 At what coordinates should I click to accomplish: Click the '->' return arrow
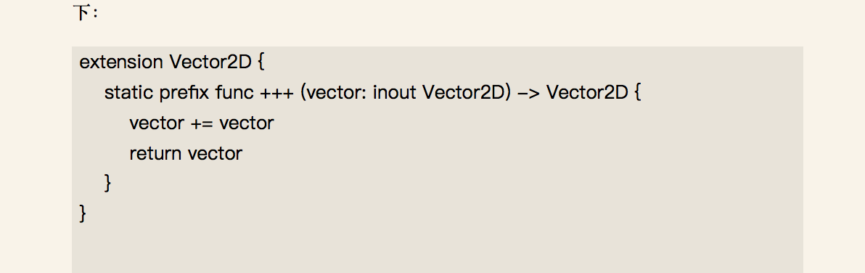pos(530,93)
